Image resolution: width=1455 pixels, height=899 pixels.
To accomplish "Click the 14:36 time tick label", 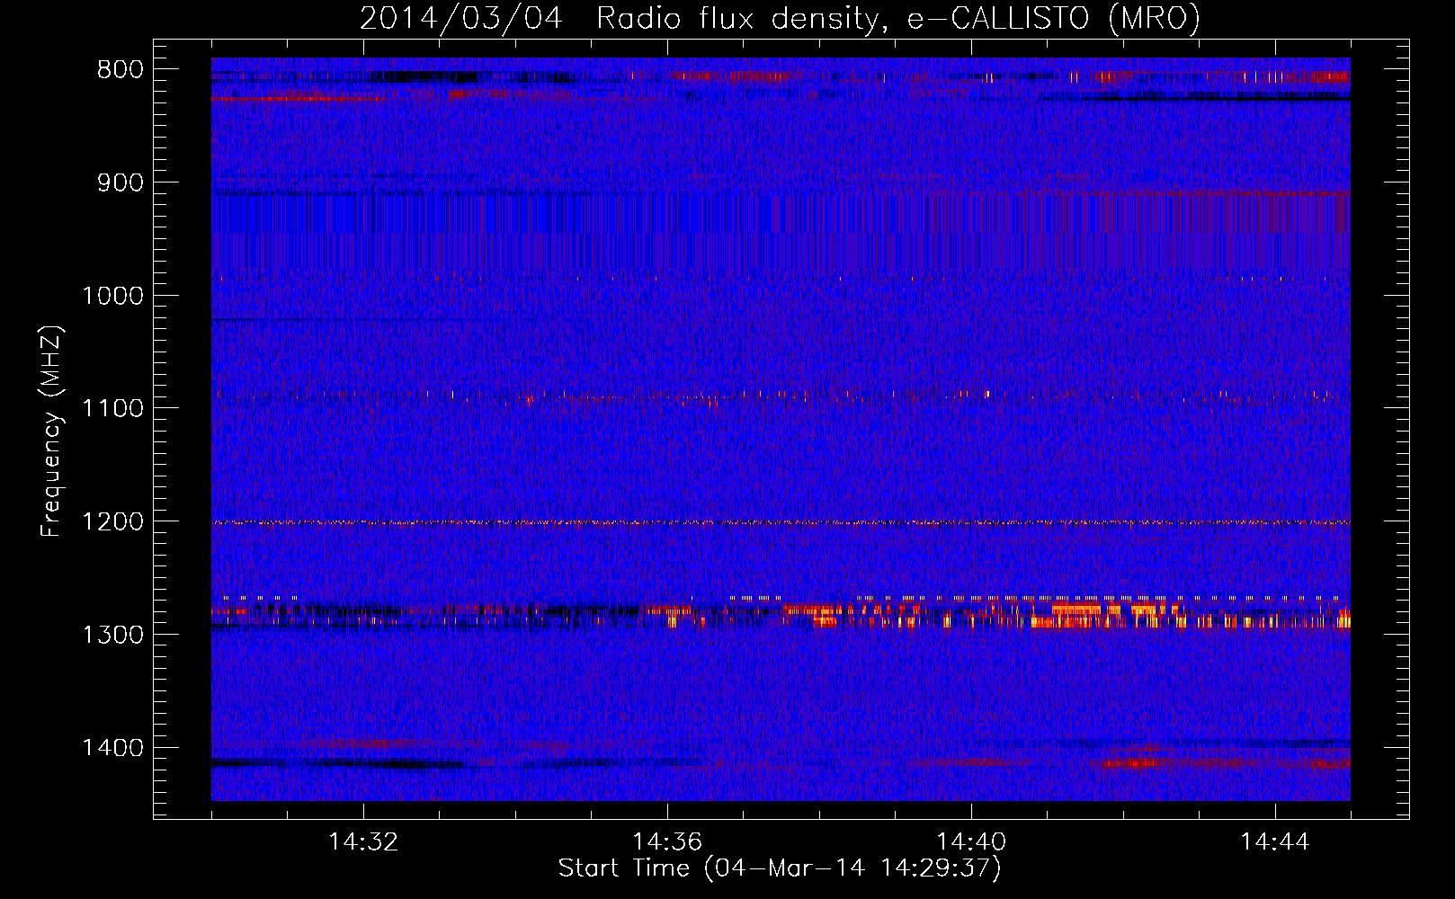I will pos(667,842).
